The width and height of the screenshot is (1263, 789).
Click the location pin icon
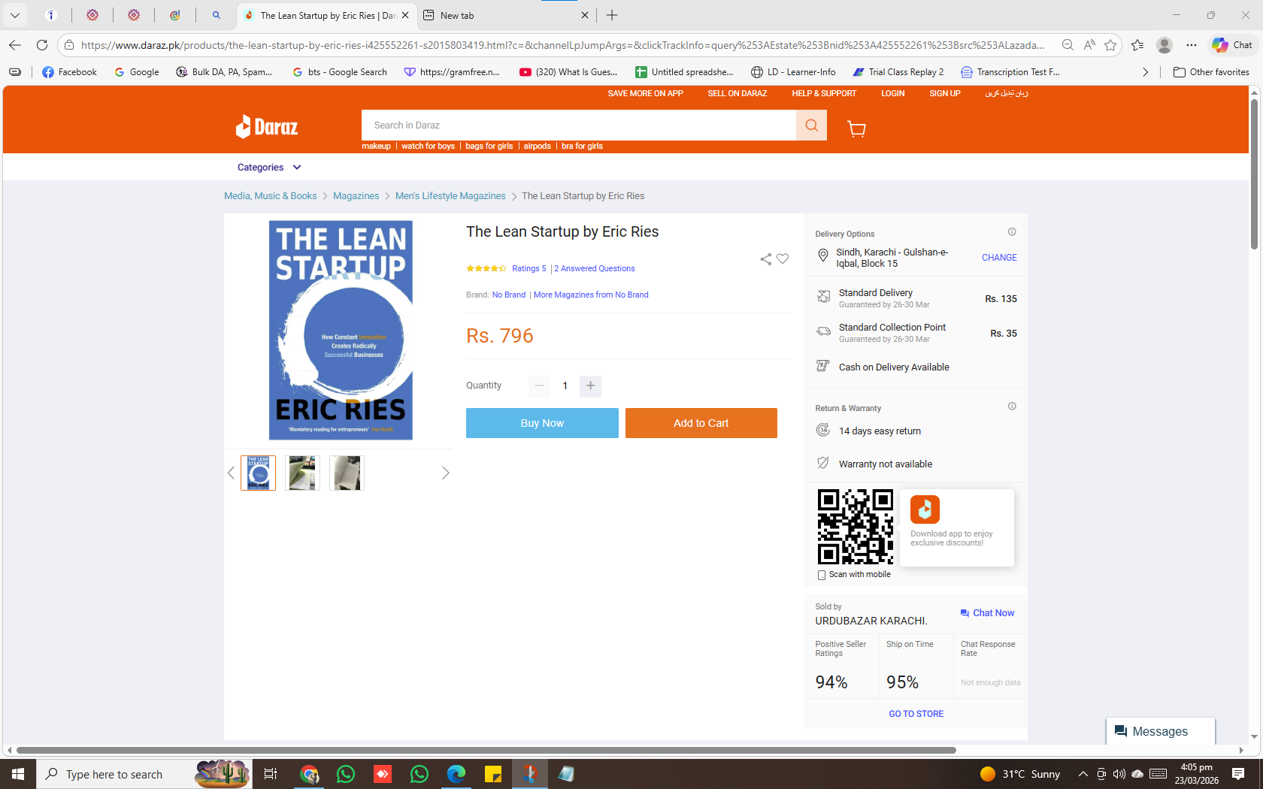823,256
